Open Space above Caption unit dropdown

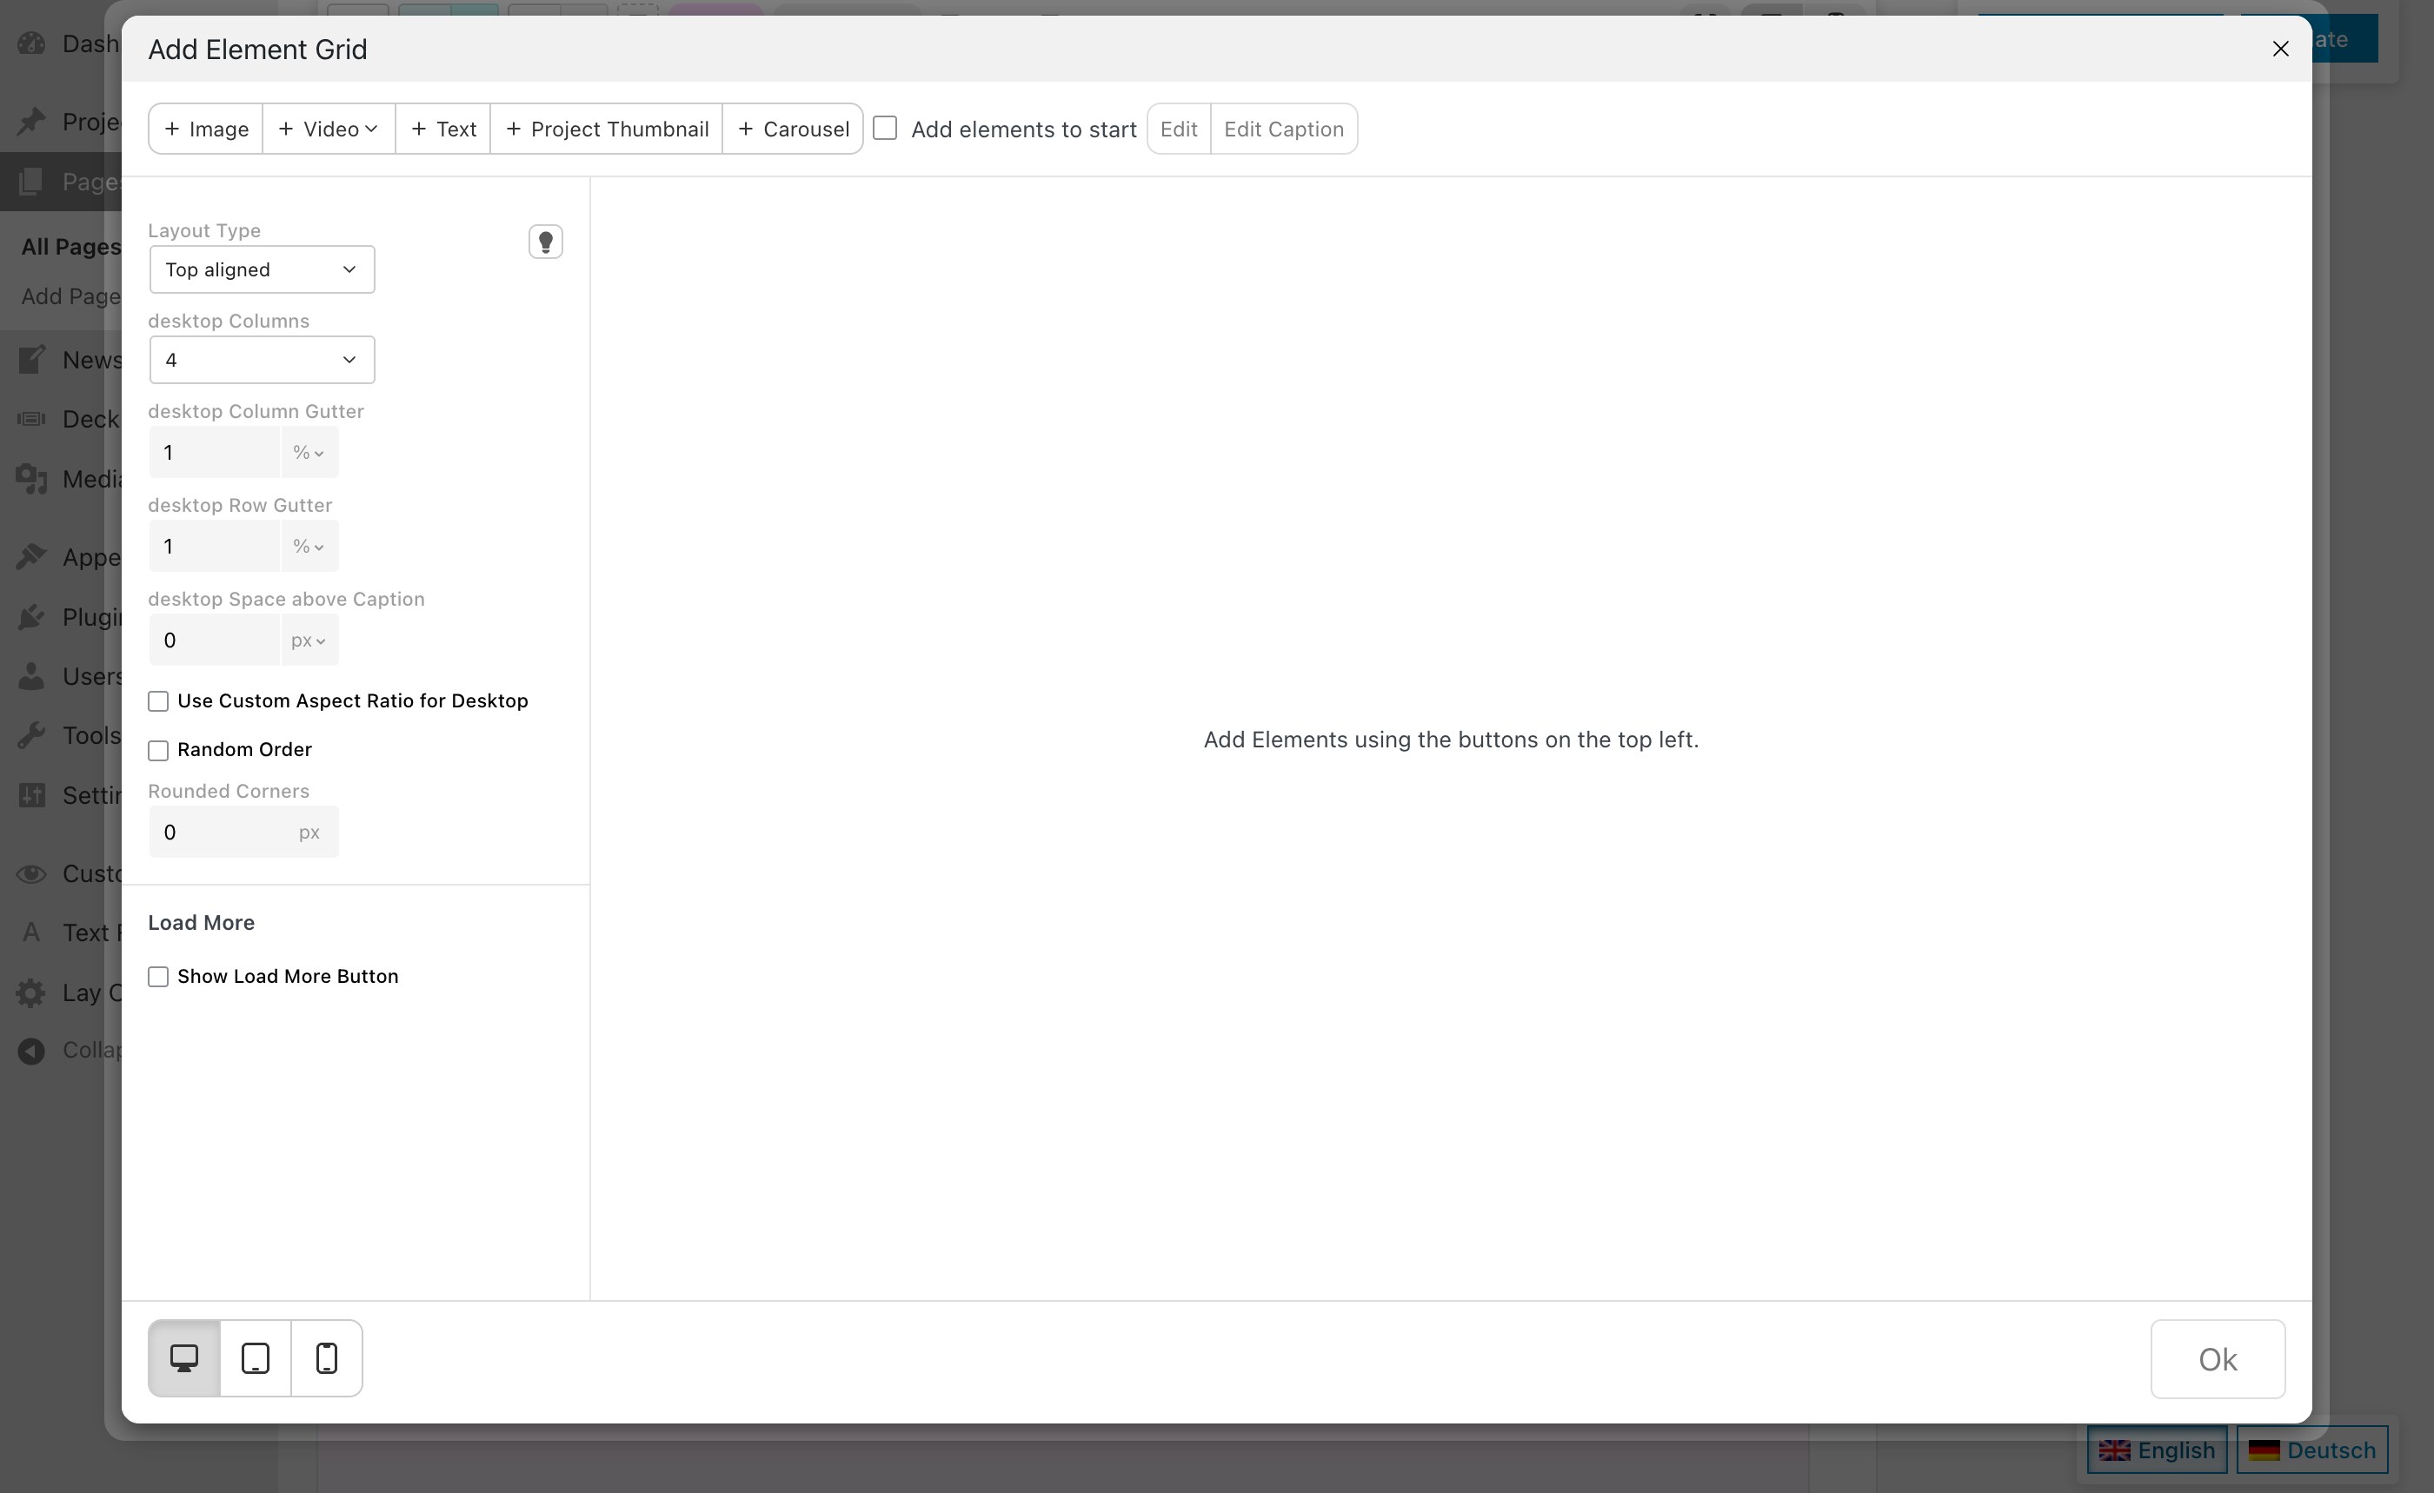coord(309,640)
